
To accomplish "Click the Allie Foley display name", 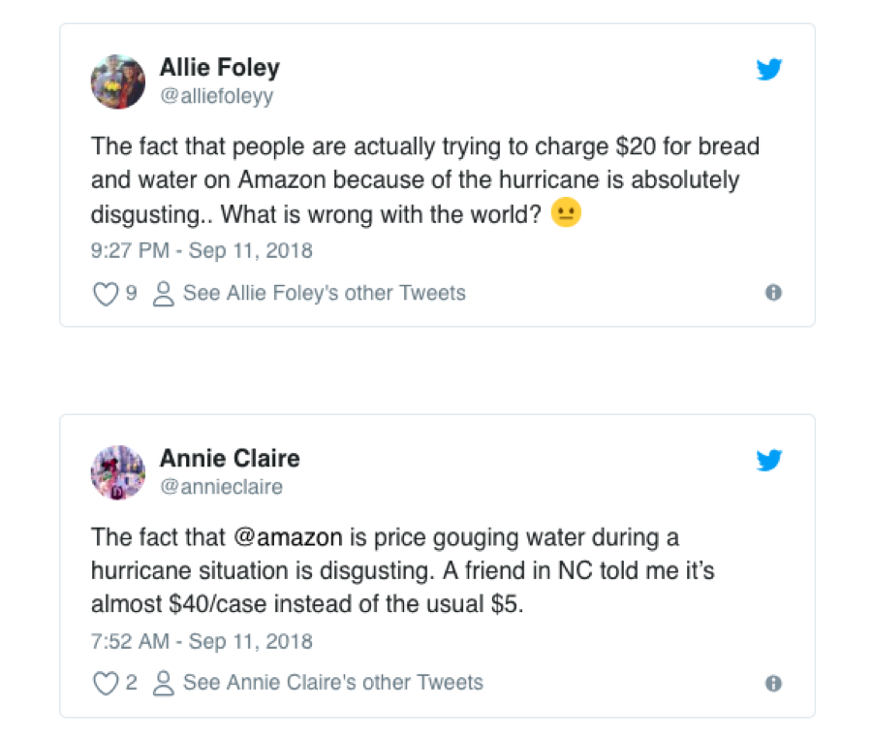I will [219, 68].
